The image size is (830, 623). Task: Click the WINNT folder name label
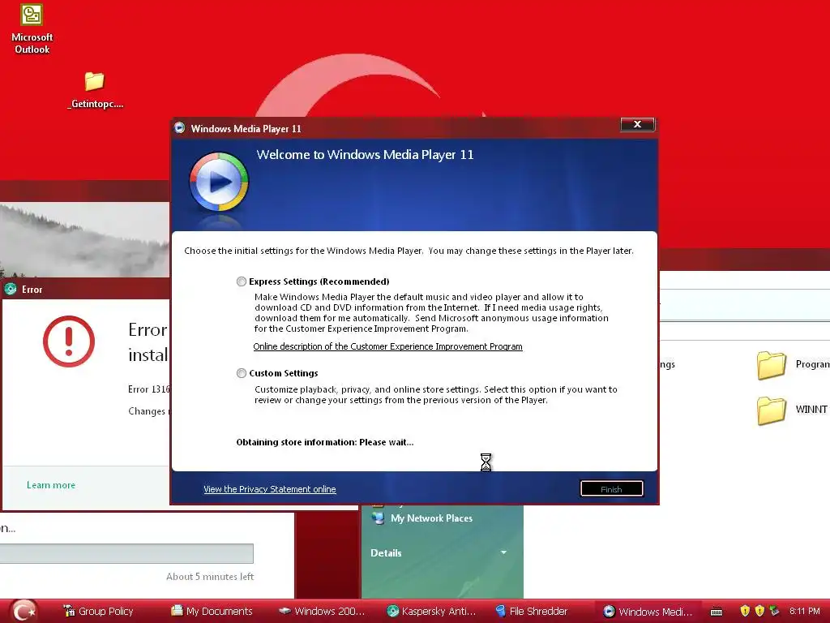(811, 409)
